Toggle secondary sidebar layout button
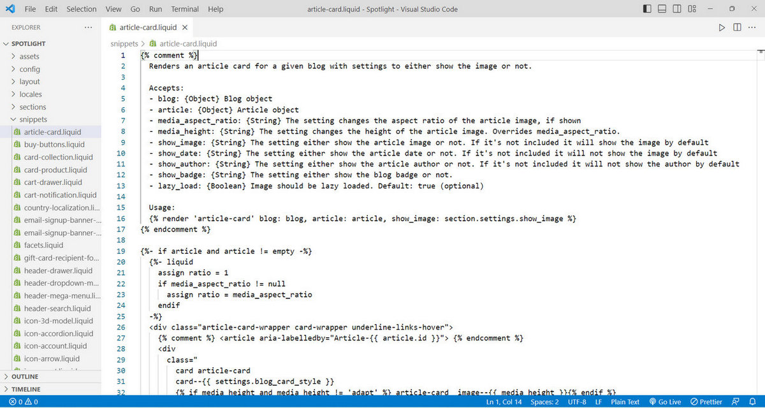The height and width of the screenshot is (408, 765). [677, 9]
